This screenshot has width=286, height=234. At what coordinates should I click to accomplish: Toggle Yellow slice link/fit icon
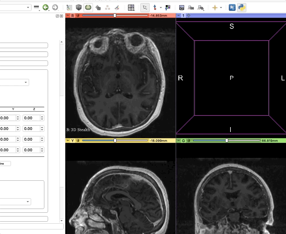point(78,140)
